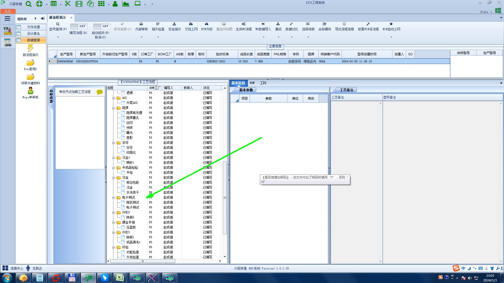504x283 pixels.
Task: Click the 内部审核 print icon
Action: [141, 24]
